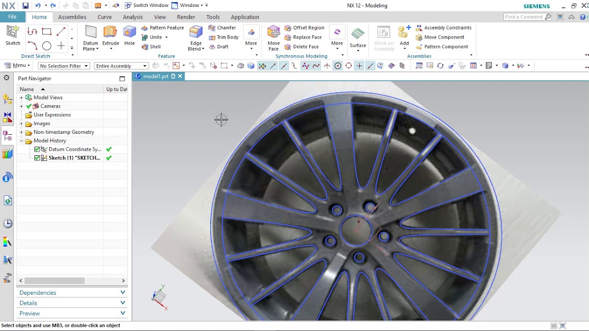Select Non-timestamp Geometry tree item
This screenshot has height=331, width=589.
(64, 132)
